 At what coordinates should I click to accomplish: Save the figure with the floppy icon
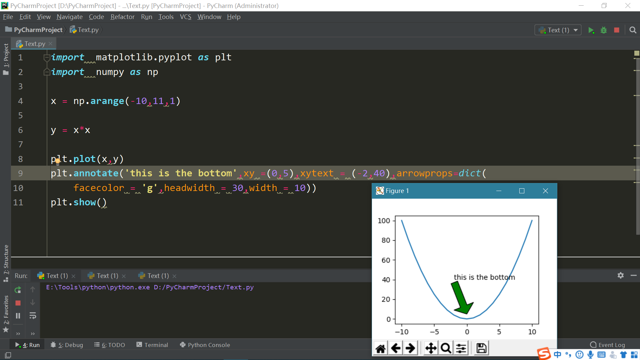pos(481,348)
